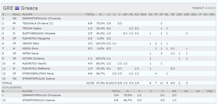Click the GRE Greece team title
Viewport: 218px width, 104px height.
tap(20, 8)
